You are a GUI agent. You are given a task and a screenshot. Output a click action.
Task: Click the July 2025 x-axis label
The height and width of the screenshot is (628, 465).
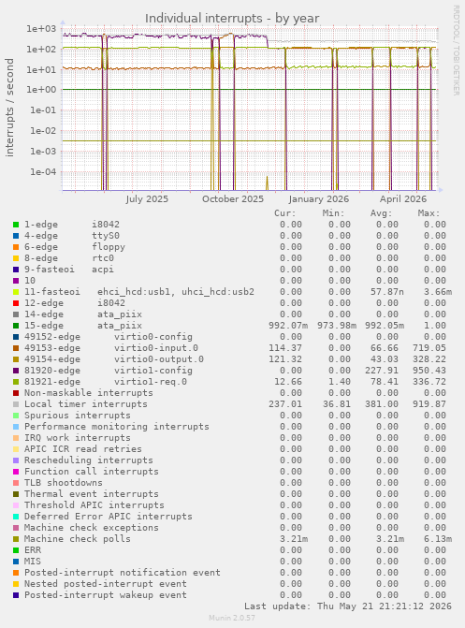point(147,199)
